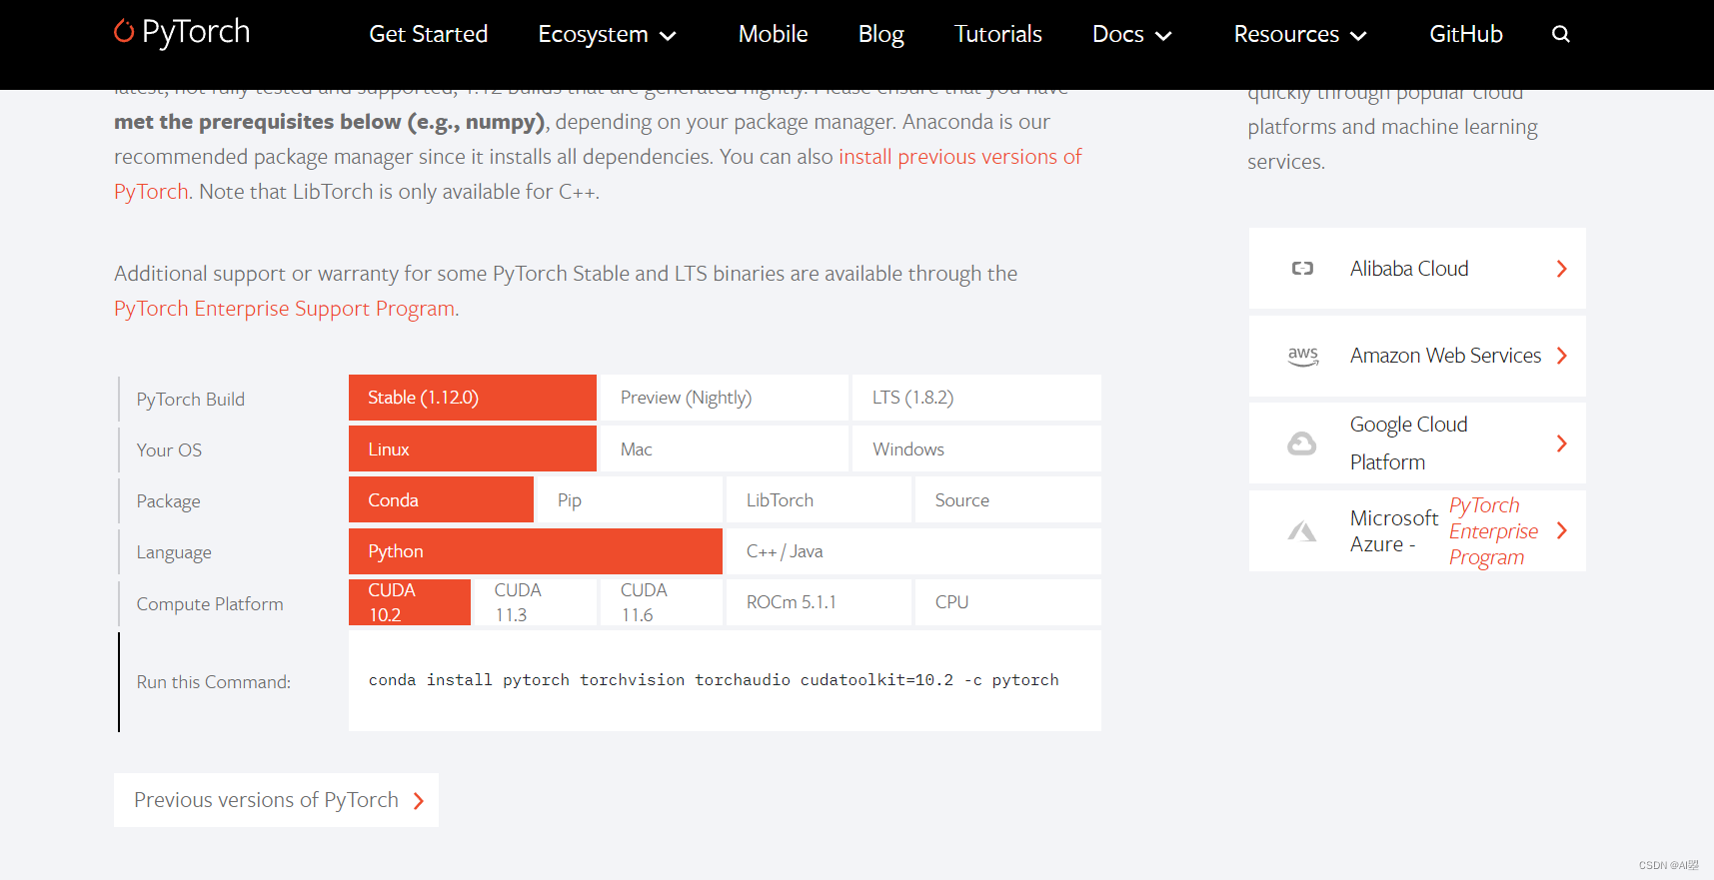Click arrow beside Microsoft Azure

tap(1562, 531)
